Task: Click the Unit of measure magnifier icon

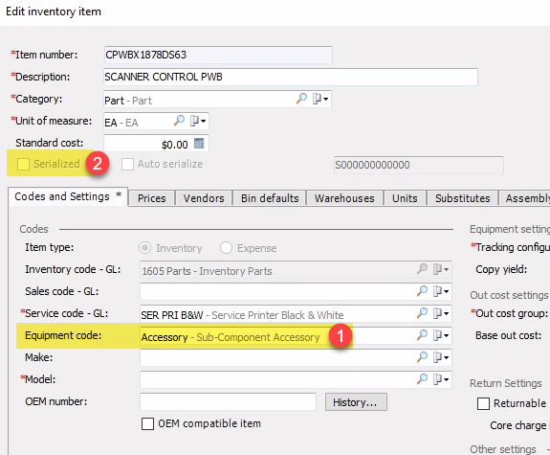Action: [x=179, y=121]
